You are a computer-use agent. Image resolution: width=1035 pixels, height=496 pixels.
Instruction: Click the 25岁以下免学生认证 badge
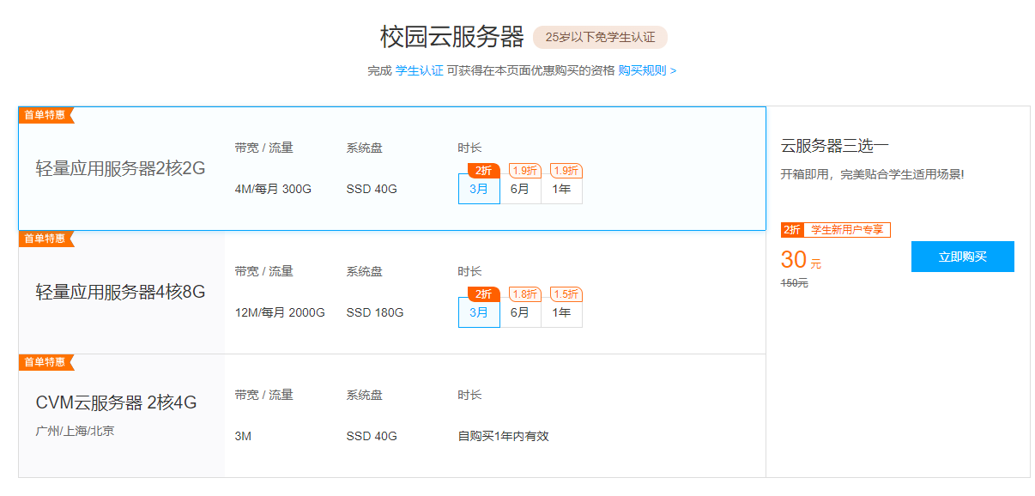point(600,38)
